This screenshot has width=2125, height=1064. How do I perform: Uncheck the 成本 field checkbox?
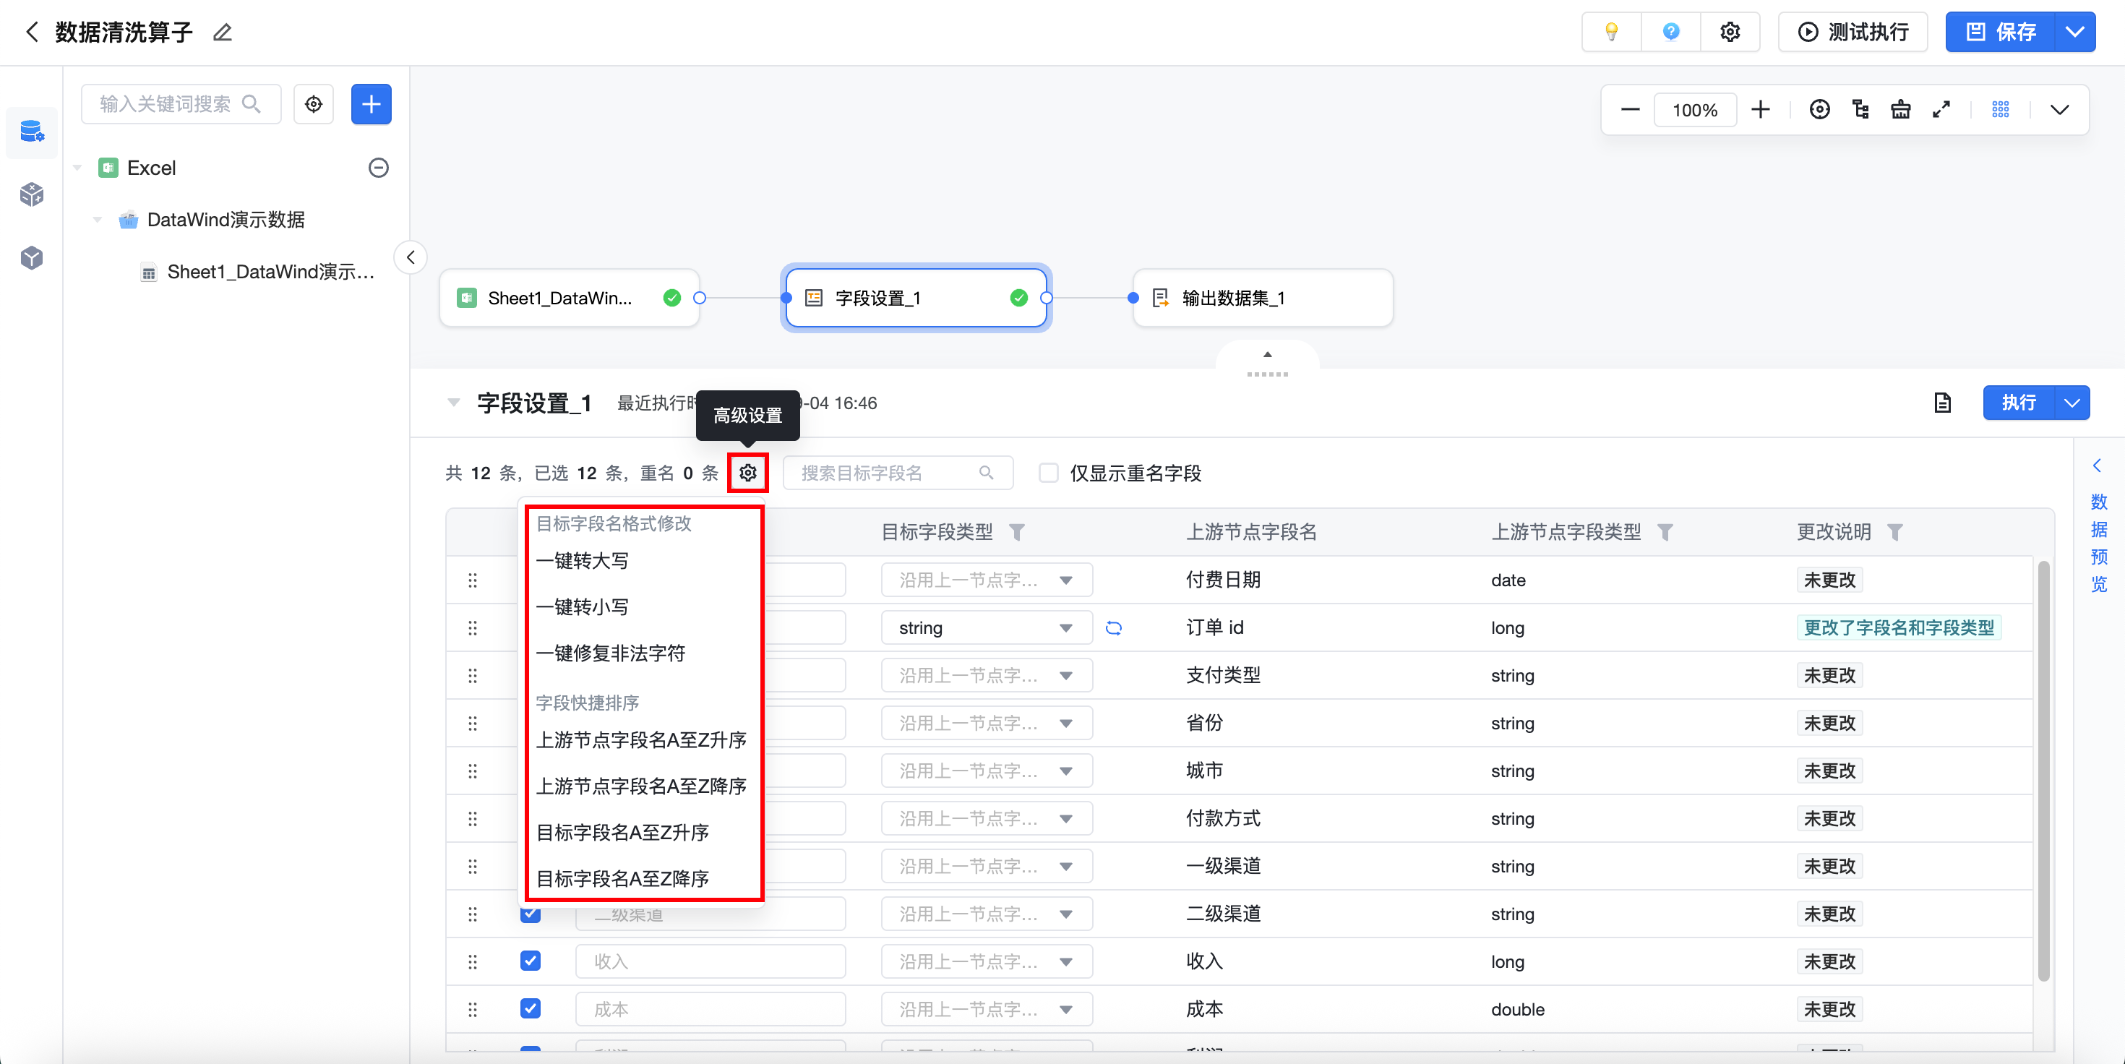click(531, 1009)
